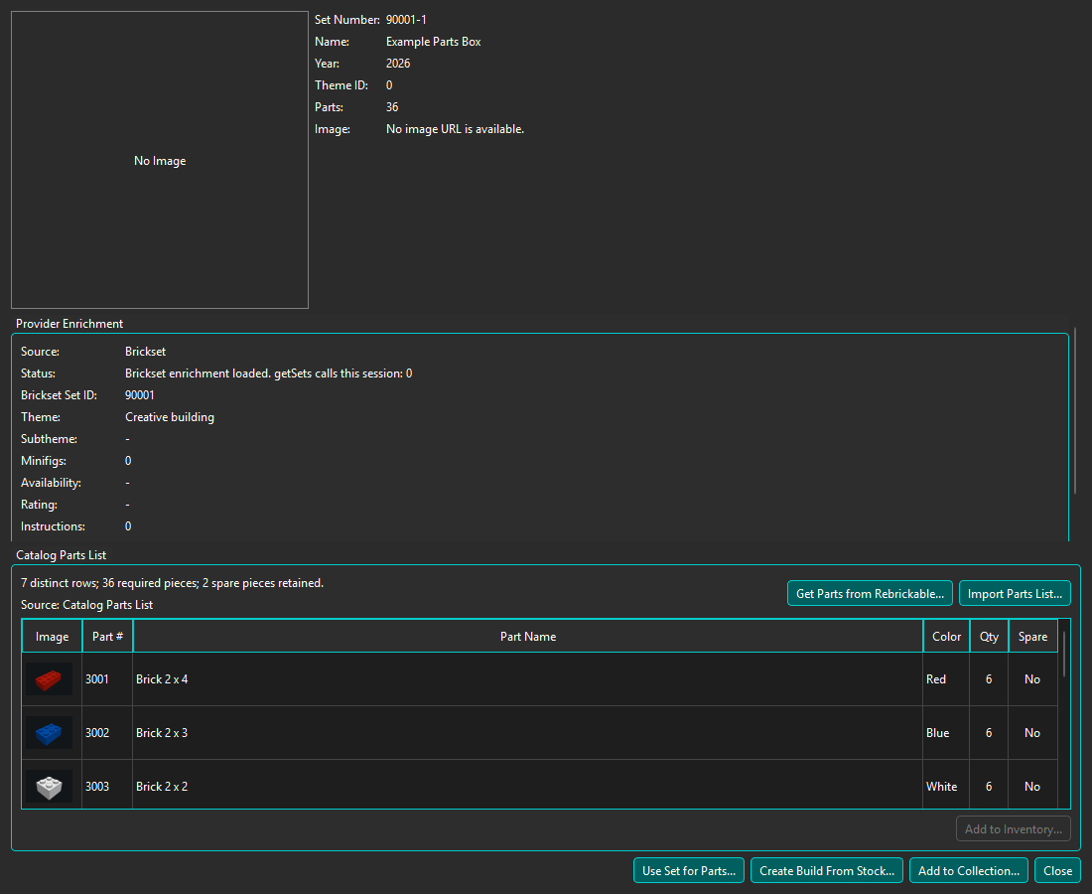Sort by the Qty column header
The width and height of the screenshot is (1092, 894).
pos(989,636)
